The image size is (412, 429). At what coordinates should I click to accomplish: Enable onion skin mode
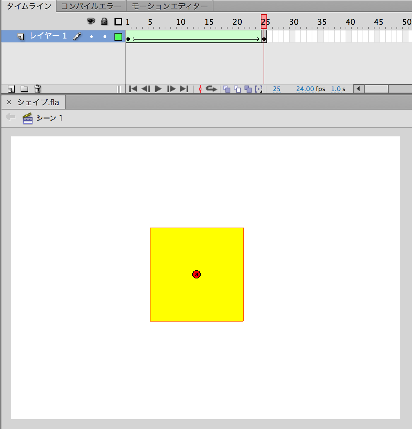[x=227, y=89]
